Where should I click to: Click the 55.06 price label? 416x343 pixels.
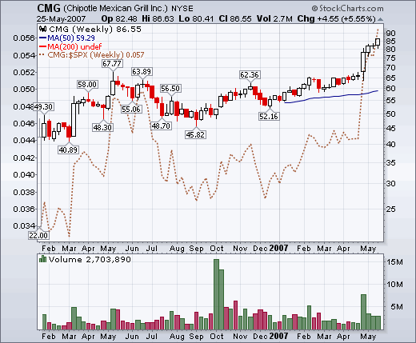[x=131, y=110]
